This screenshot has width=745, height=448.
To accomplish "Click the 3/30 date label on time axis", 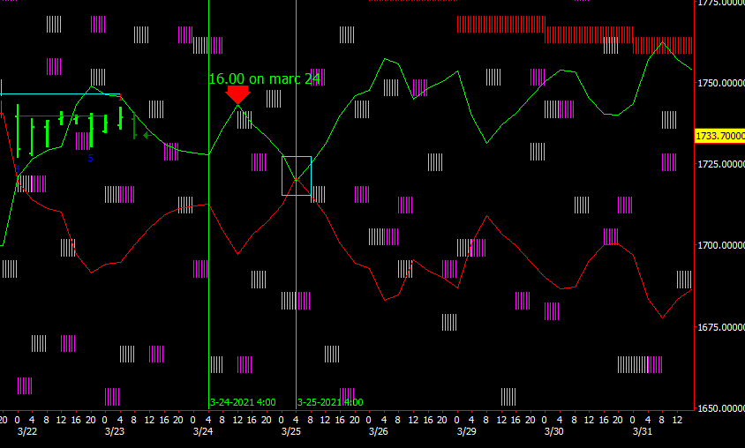I will click(554, 431).
